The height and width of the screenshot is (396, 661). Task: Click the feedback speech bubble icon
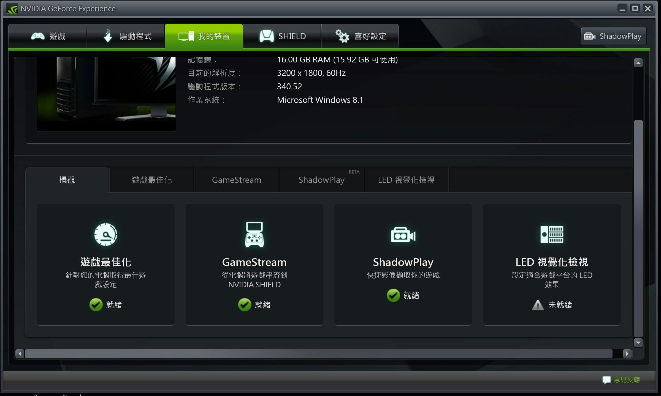[x=606, y=380]
